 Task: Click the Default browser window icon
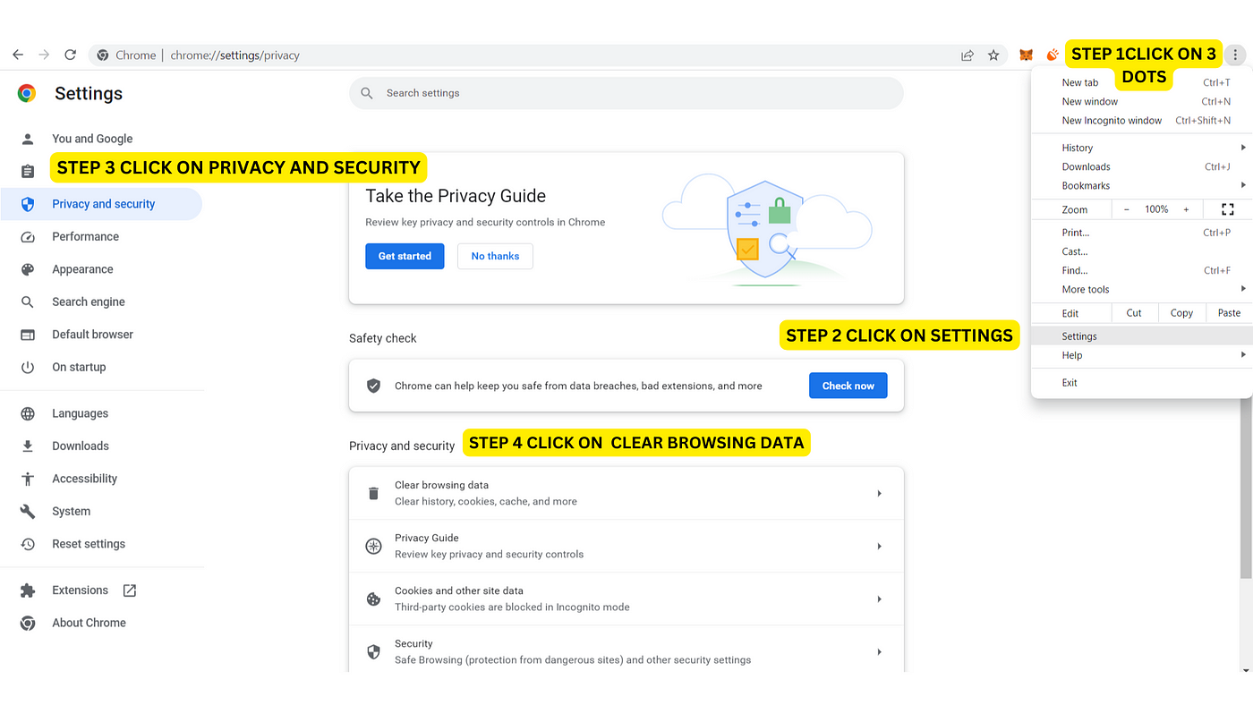coord(28,335)
